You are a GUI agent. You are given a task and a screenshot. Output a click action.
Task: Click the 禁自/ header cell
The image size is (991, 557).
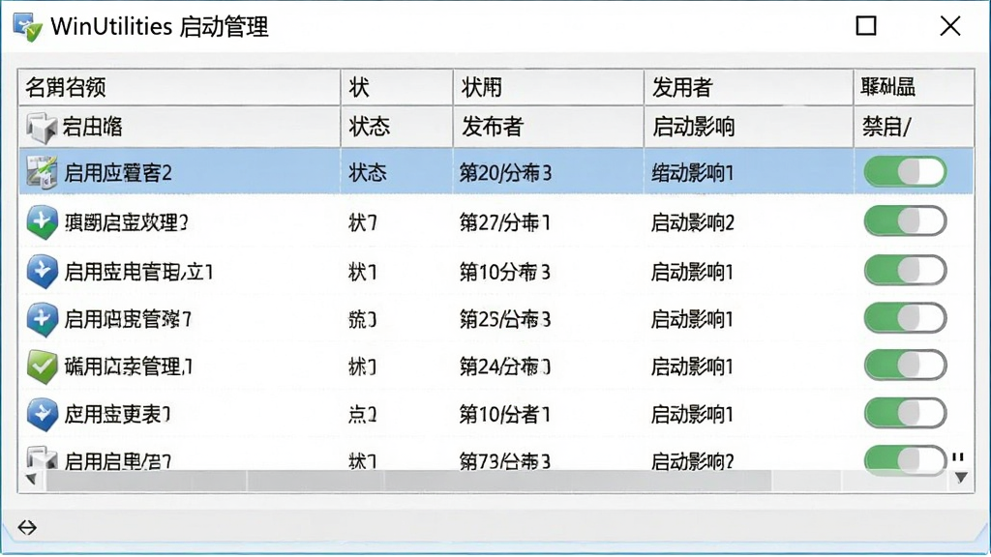pos(914,127)
